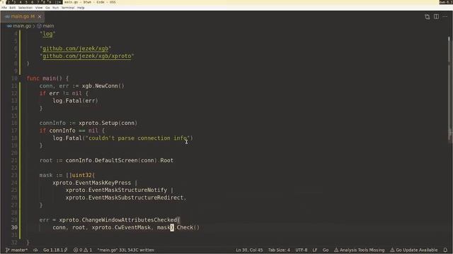Open the More Actions ellipsis menu

(x=445, y=17)
